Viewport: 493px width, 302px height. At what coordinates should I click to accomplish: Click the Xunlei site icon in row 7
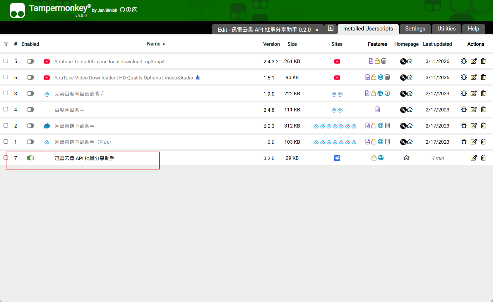[337, 158]
